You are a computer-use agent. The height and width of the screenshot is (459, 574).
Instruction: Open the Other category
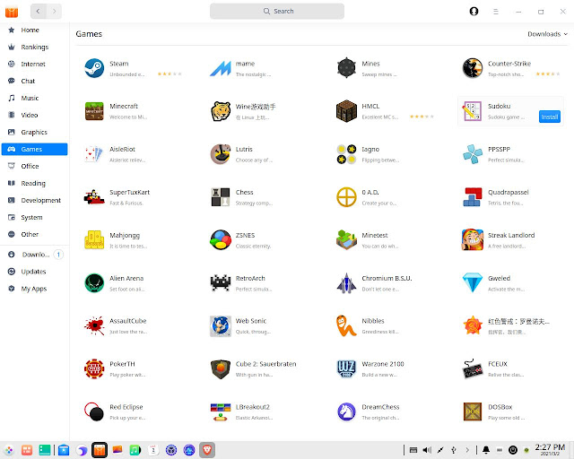[x=34, y=234]
